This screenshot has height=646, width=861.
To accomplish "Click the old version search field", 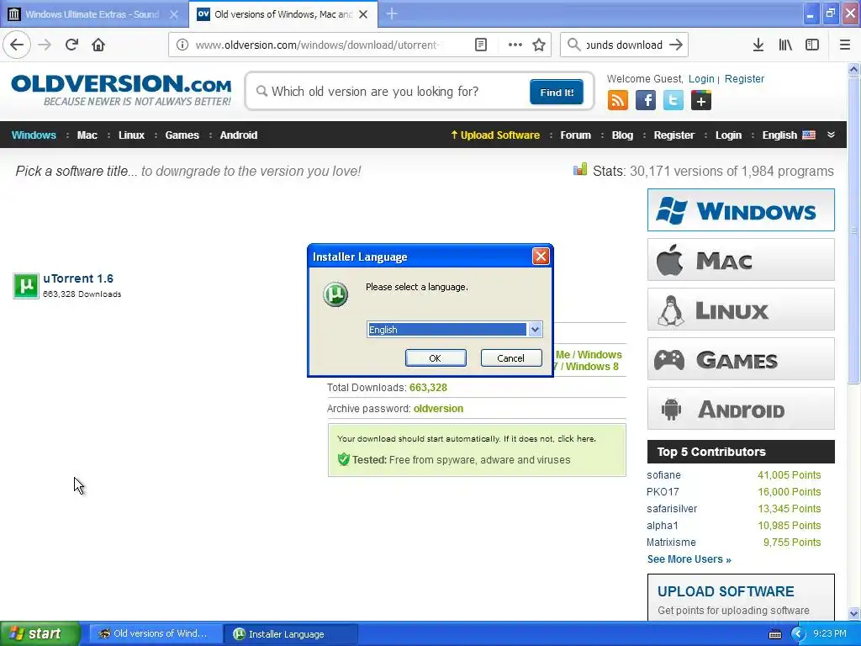I will [x=390, y=91].
